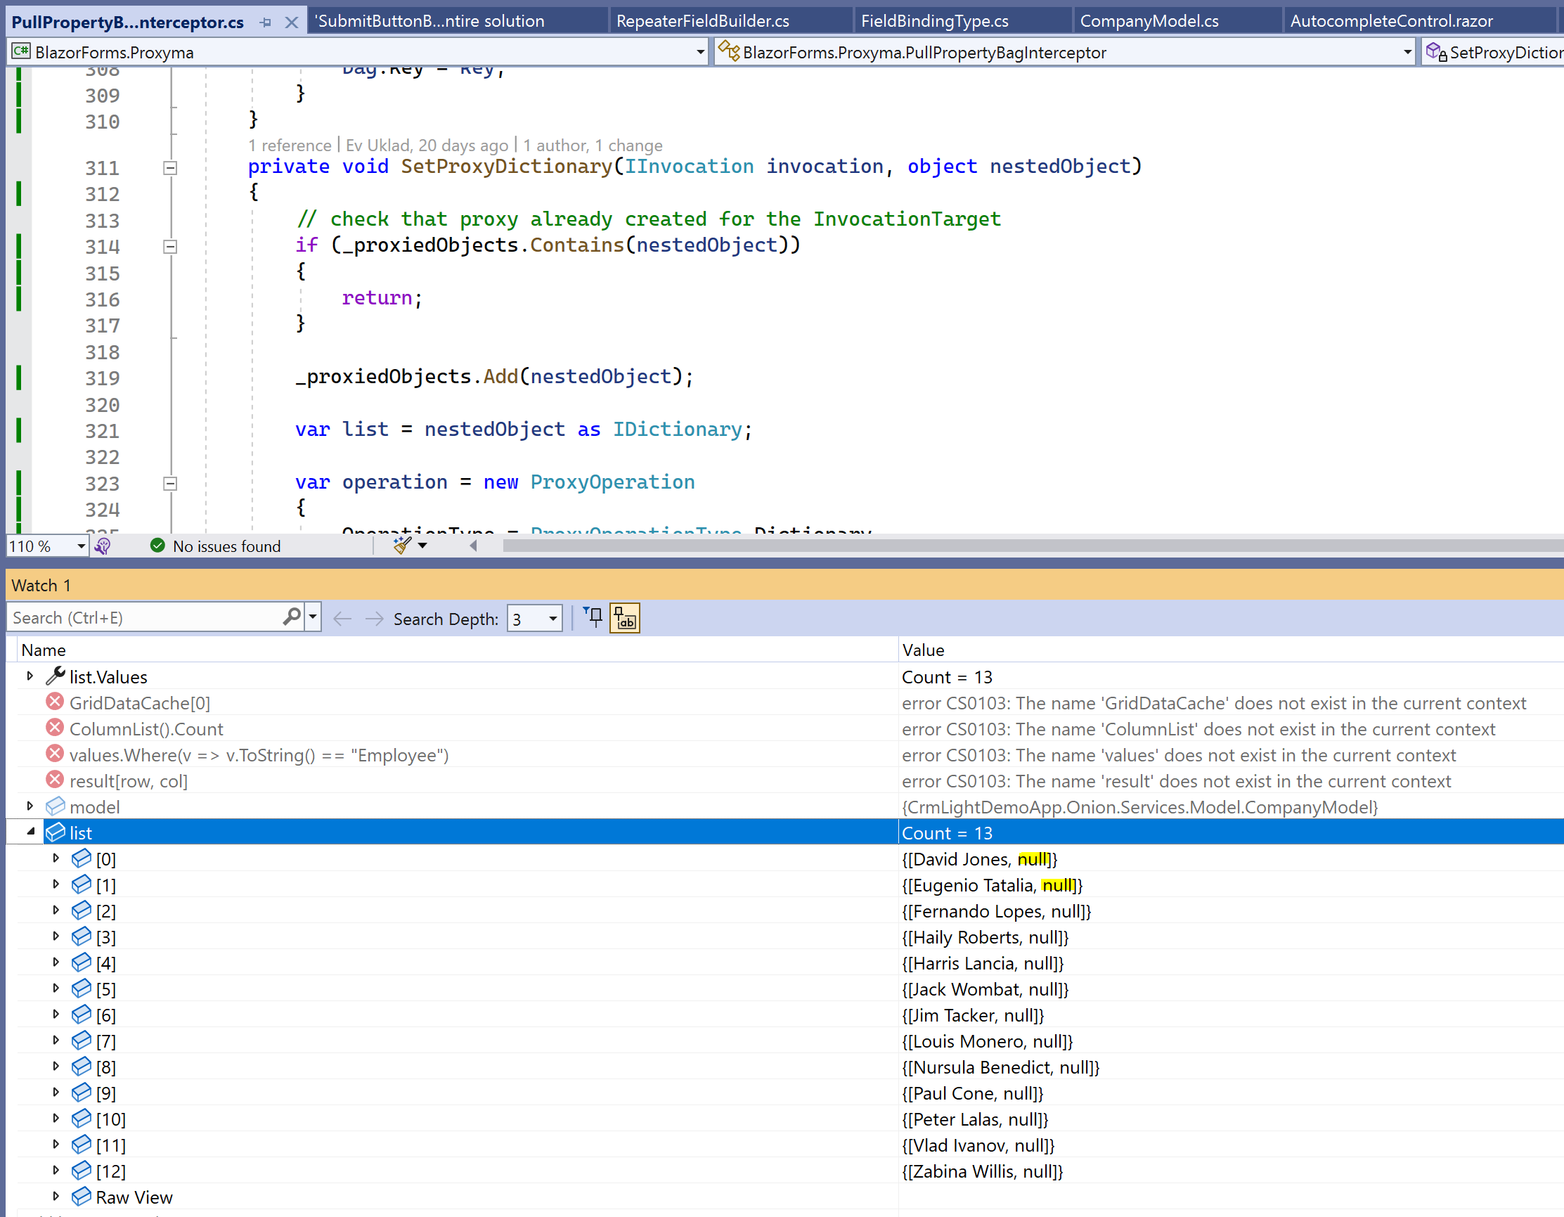Run Code Cleanup with the broom icon
The width and height of the screenshot is (1564, 1217).
401,545
